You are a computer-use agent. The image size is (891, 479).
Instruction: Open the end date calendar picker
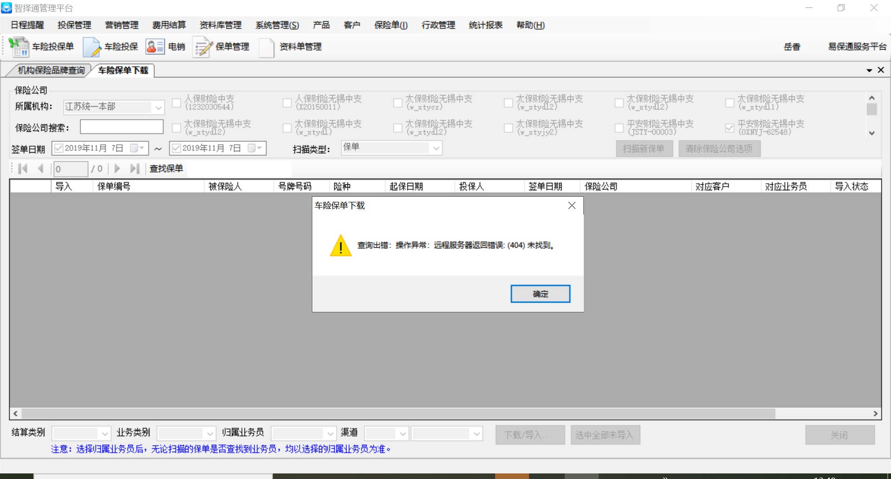(255, 148)
